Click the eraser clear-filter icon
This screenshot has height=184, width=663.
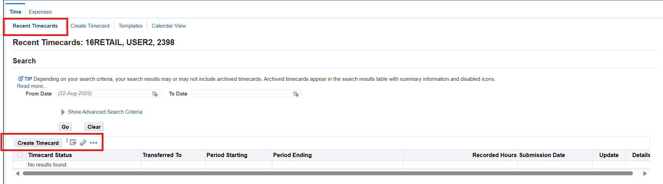pos(83,142)
